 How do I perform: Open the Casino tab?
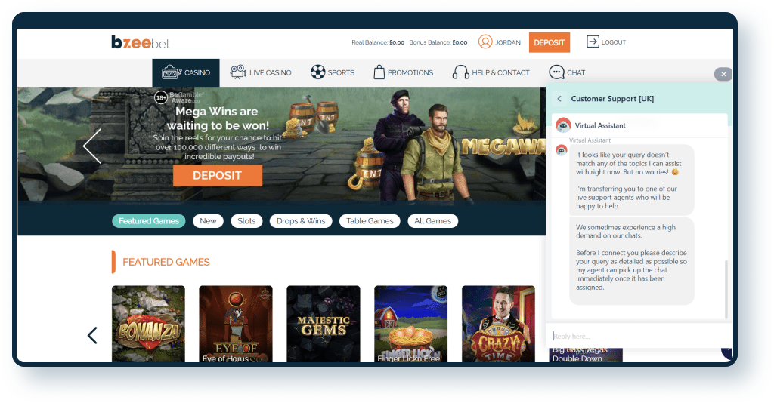coord(186,72)
